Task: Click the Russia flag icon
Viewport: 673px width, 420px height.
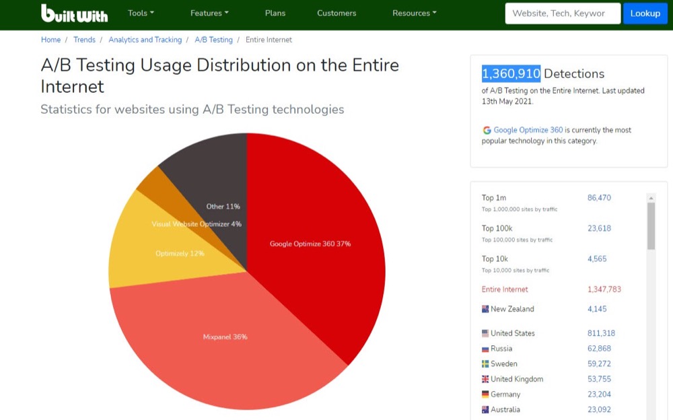Action: coord(485,349)
